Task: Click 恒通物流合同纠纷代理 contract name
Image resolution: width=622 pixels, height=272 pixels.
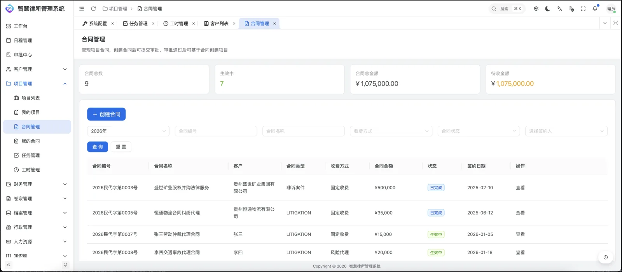Action: click(x=177, y=213)
